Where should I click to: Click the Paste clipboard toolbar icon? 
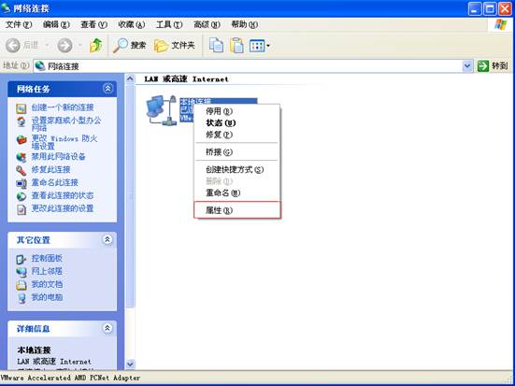coord(236,46)
